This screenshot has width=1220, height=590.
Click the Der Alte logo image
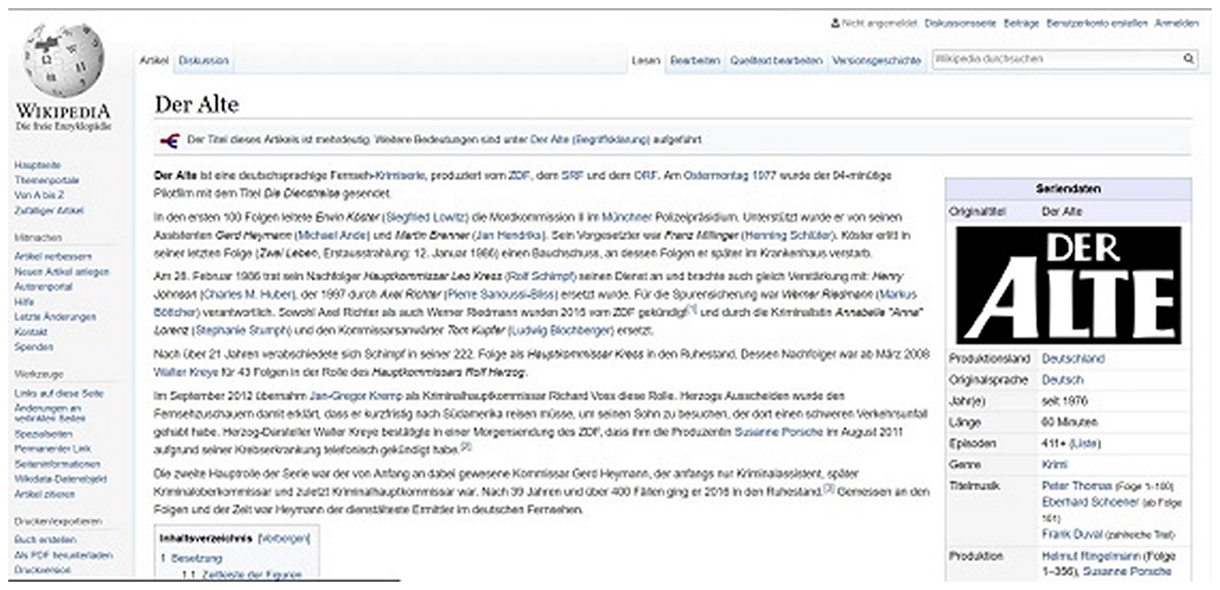click(x=1068, y=285)
